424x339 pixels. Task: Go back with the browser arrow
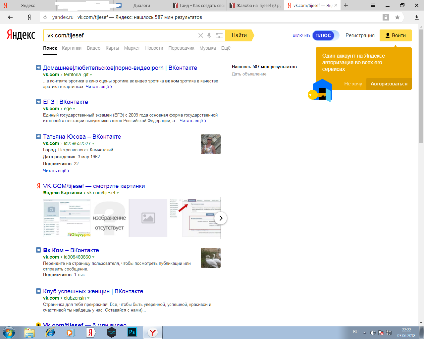click(10, 17)
